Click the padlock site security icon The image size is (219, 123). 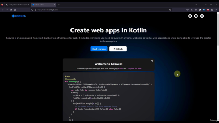coord(36,10)
